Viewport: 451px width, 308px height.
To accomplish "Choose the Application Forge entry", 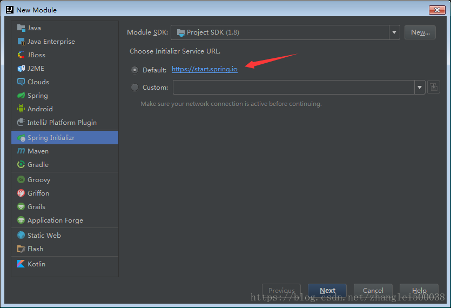I will click(65, 220).
